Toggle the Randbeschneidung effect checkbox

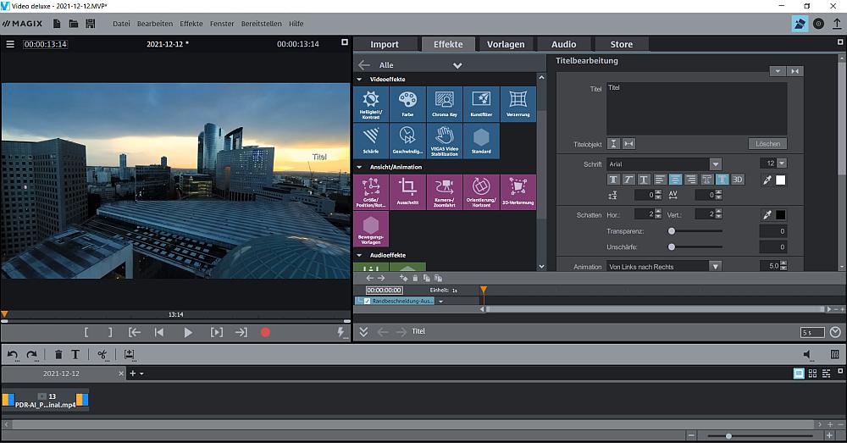(366, 301)
